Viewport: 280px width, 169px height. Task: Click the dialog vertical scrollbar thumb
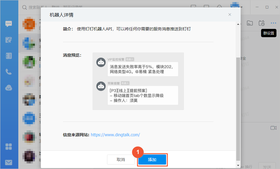coord(238,109)
